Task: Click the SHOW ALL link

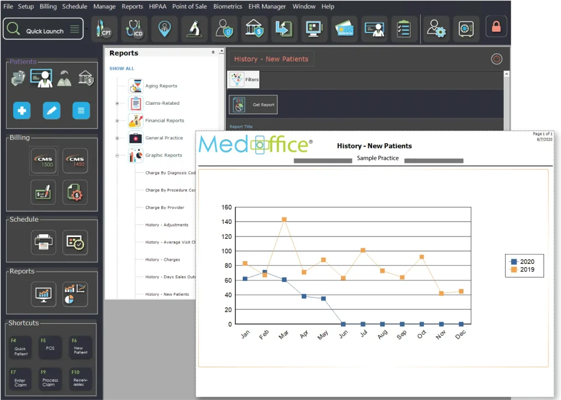Action: [122, 69]
